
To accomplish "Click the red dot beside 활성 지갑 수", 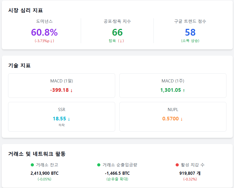I will tap(177, 165).
